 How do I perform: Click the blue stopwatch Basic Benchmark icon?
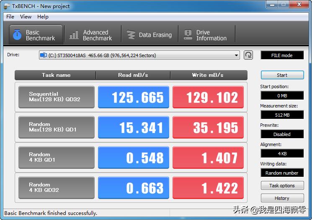[x=17, y=35]
